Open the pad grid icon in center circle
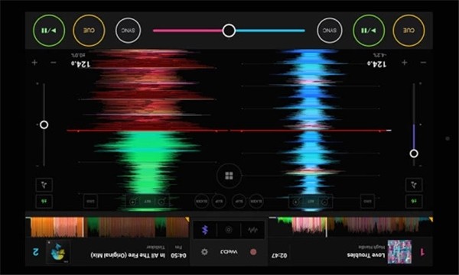Image resolution: width=459 pixels, height=275 pixels. point(229,176)
